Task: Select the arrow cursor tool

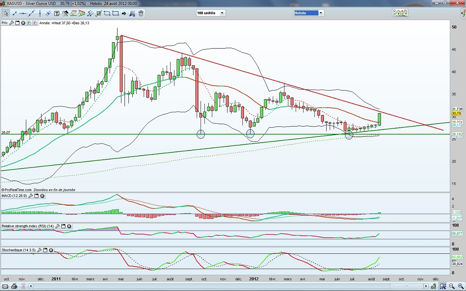Action: click(x=6, y=13)
